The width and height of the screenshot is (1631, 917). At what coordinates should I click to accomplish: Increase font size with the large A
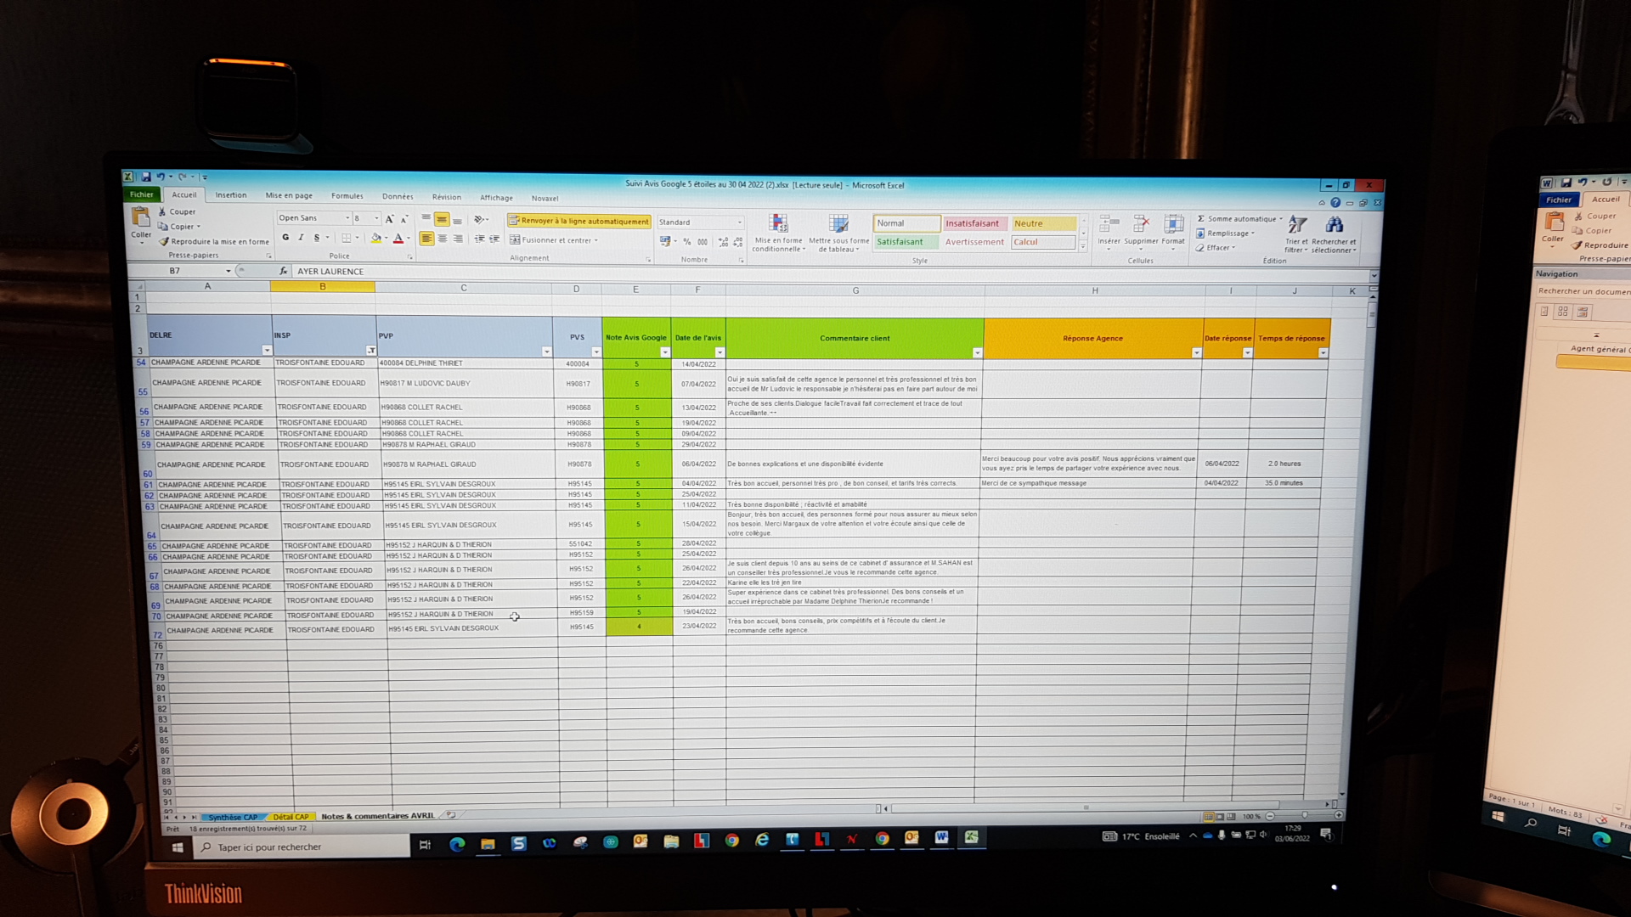(390, 219)
